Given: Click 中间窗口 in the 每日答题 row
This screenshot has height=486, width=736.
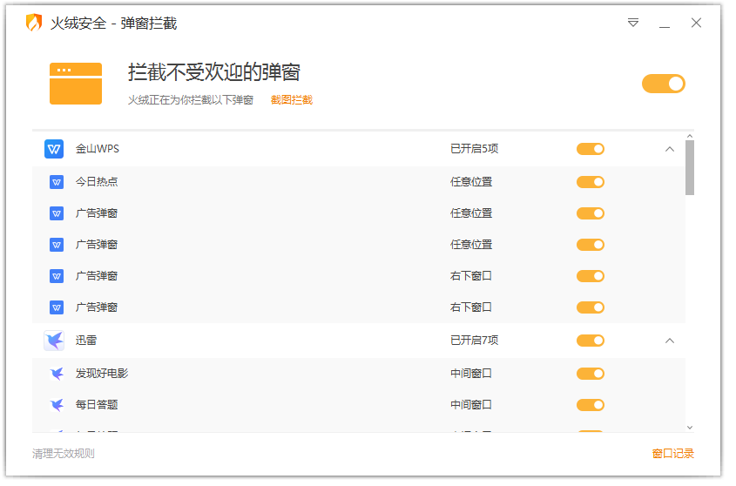Looking at the screenshot, I should click(471, 406).
